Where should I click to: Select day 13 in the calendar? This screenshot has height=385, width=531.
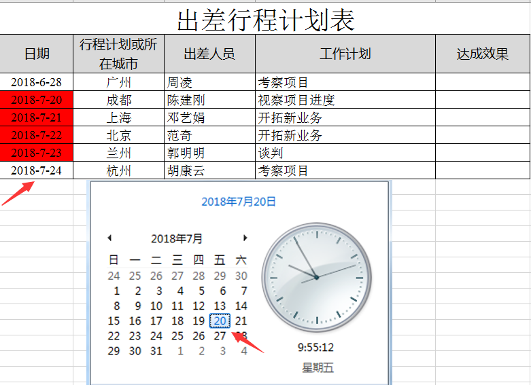(x=220, y=306)
